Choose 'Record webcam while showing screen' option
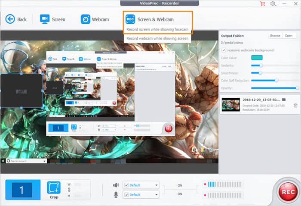The height and width of the screenshot is (206, 301). point(157,38)
